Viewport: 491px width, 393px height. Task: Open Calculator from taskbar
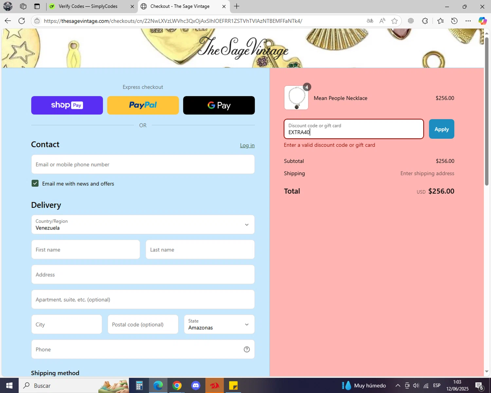tap(139, 385)
